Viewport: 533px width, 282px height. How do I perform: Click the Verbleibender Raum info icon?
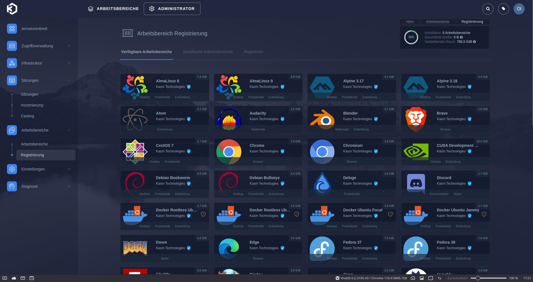pyautogui.click(x=474, y=42)
